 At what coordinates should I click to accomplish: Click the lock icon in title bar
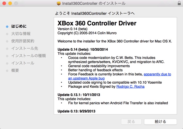[179, 3]
